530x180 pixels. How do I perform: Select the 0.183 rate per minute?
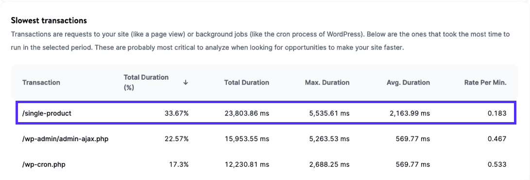click(x=497, y=113)
